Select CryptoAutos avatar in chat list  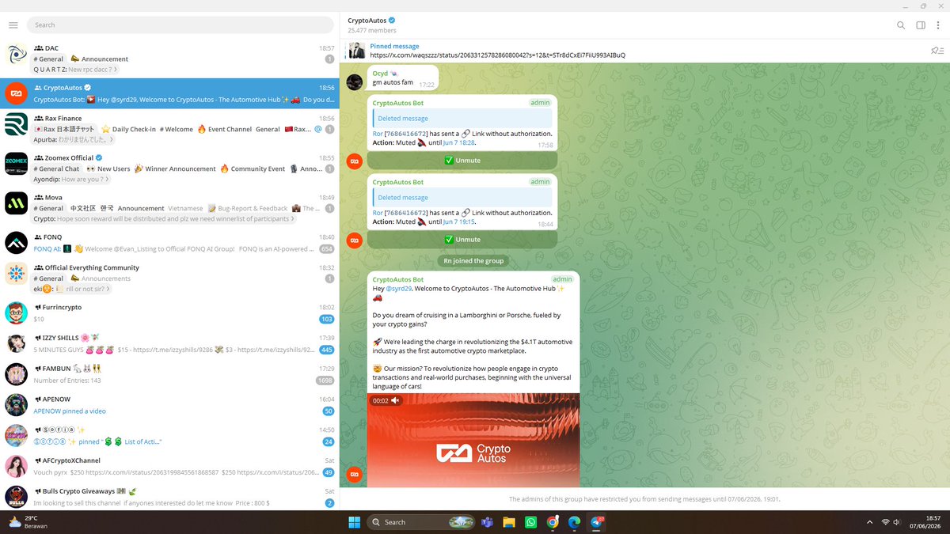[17, 94]
